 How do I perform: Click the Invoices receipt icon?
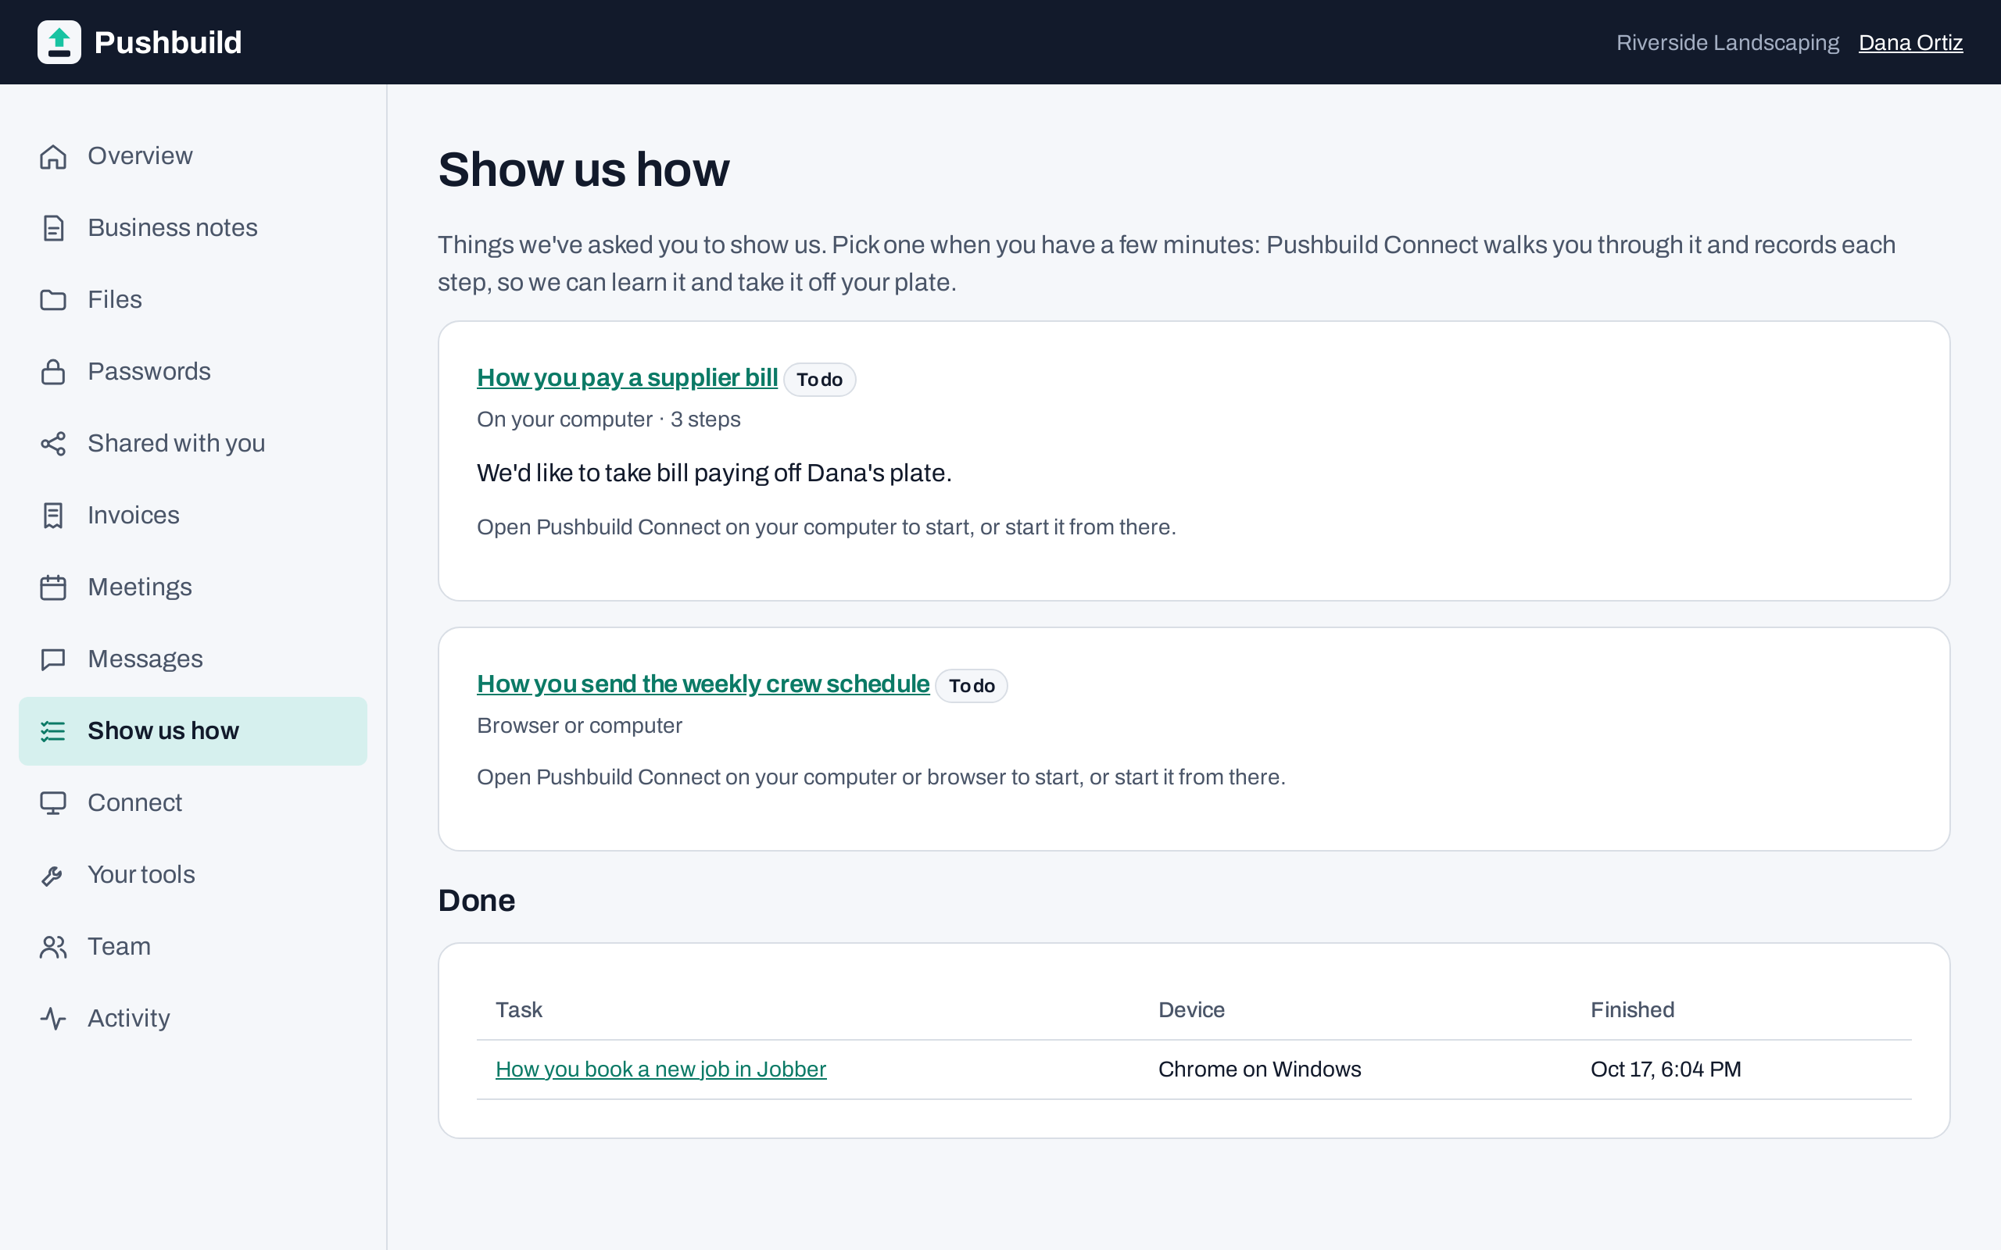pos(53,516)
